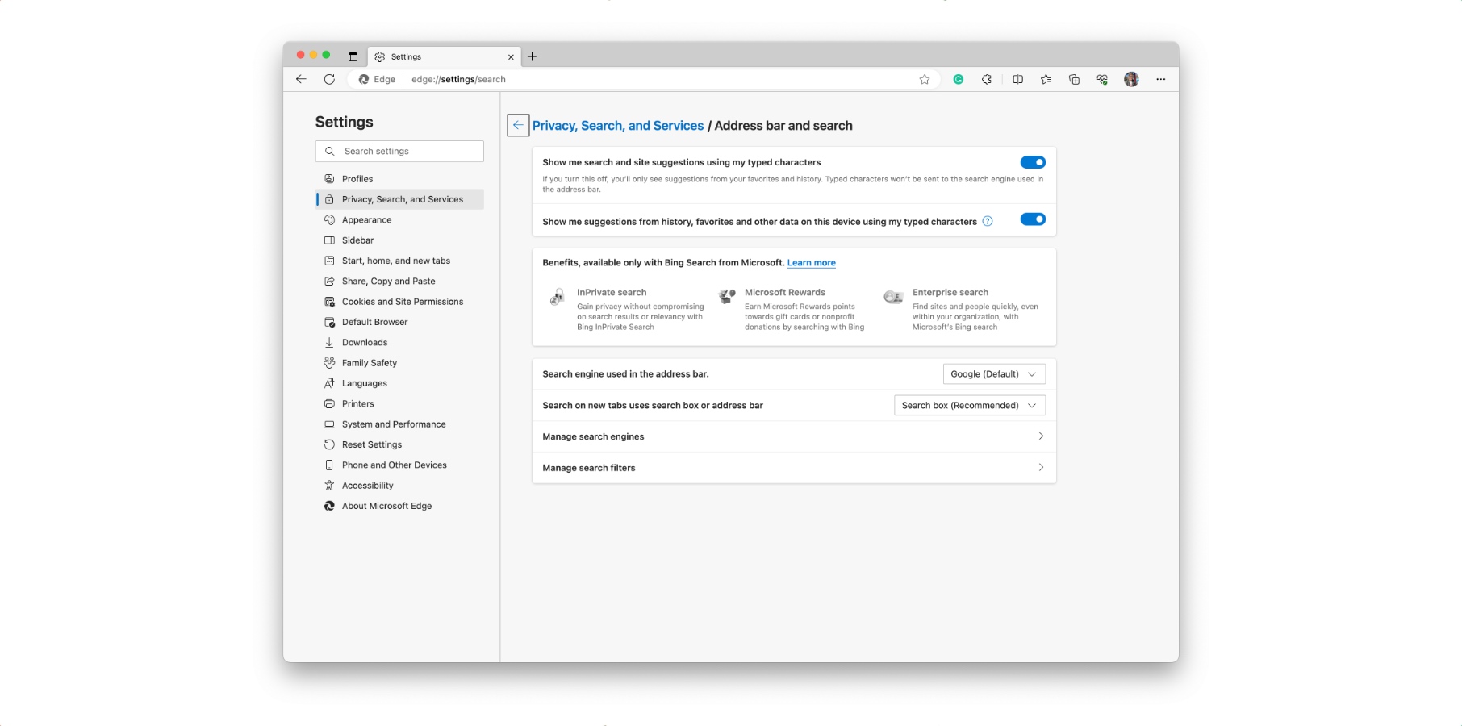The height and width of the screenshot is (726, 1462).
Task: Go back with the arrow beside Privacy, Search, and Services
Action: point(518,125)
